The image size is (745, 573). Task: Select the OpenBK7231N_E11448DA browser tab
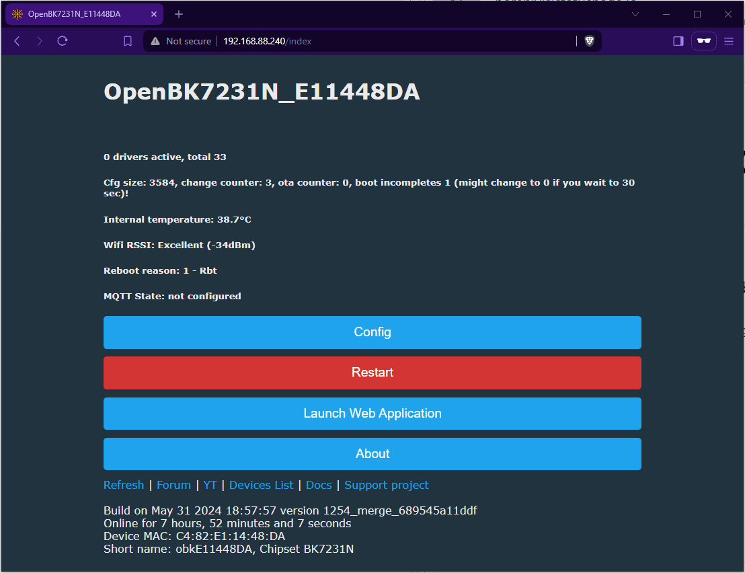84,14
